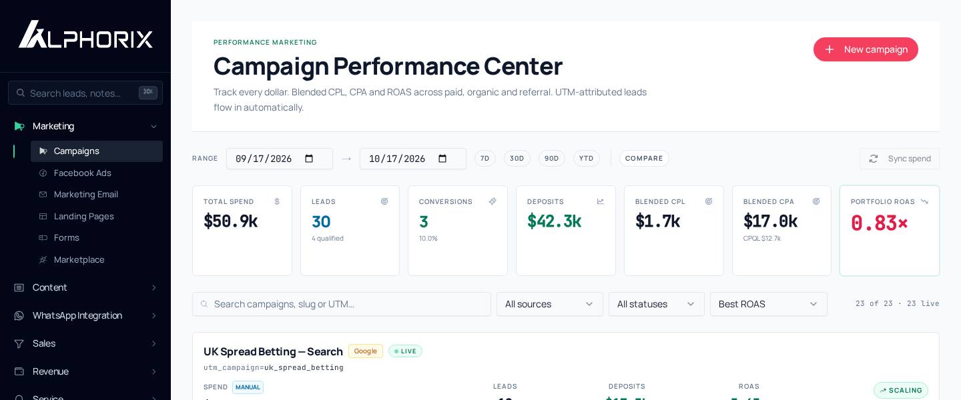Viewport: 961px width, 400px height.
Task: Open the All sources dropdown
Action: click(550, 304)
